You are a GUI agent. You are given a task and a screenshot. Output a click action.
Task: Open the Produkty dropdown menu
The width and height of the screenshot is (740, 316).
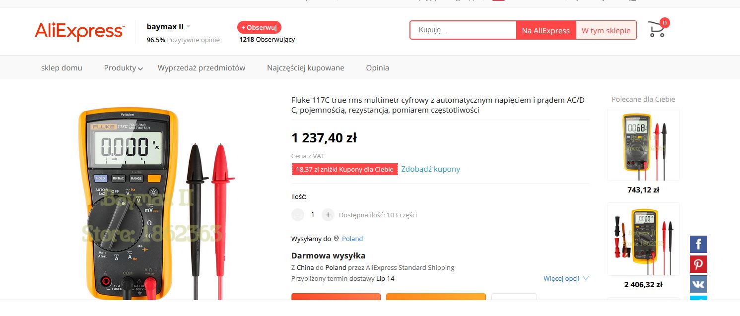[123, 68]
